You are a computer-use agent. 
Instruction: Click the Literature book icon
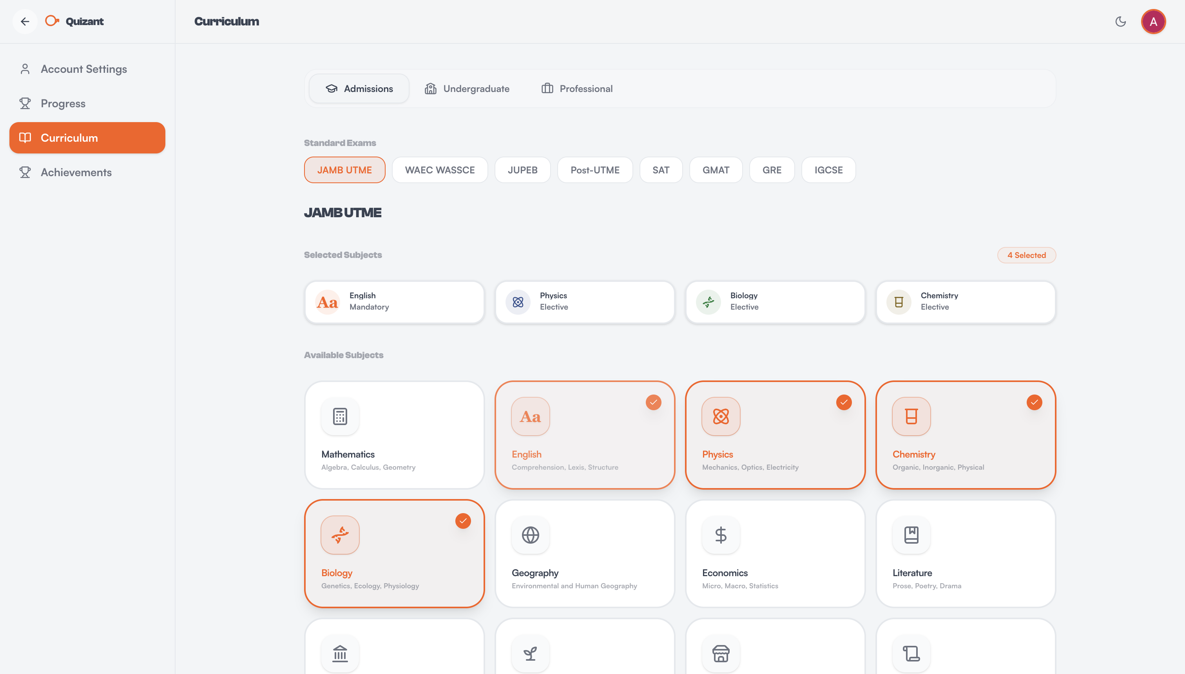point(911,535)
